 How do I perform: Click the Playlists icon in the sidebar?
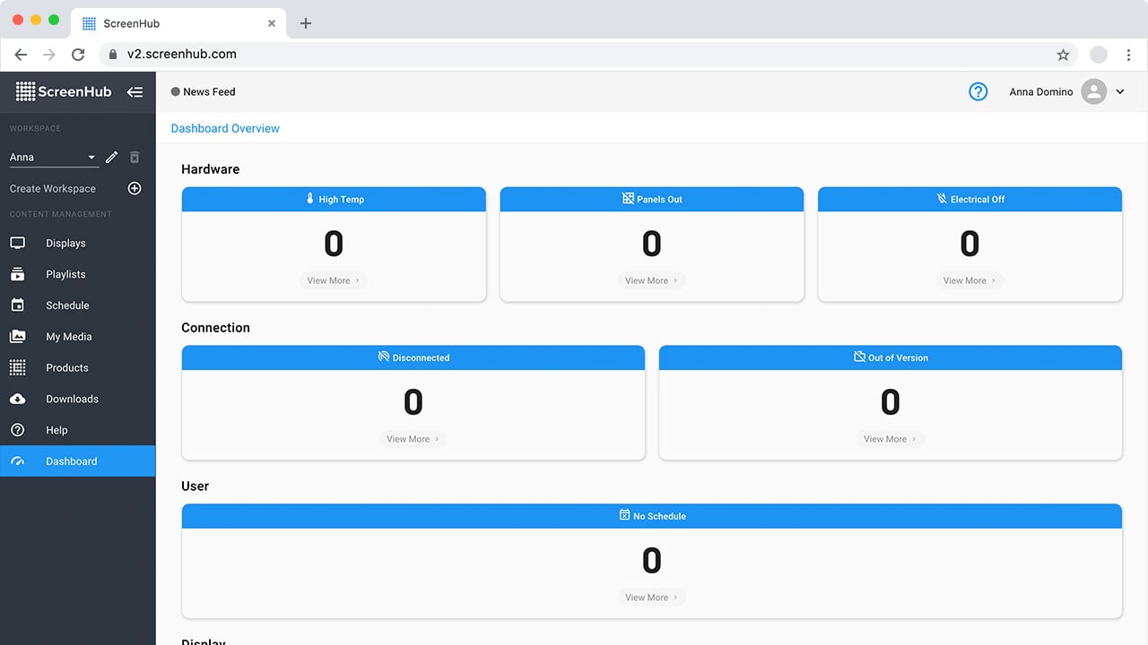coord(17,274)
